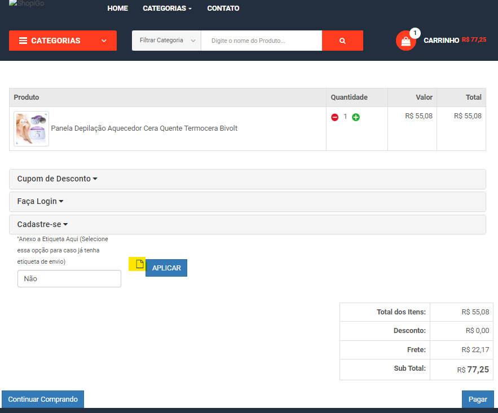Screen dimensions: 498x413
Task: Expand the Cupom de Desconto section
Action: click(57, 179)
